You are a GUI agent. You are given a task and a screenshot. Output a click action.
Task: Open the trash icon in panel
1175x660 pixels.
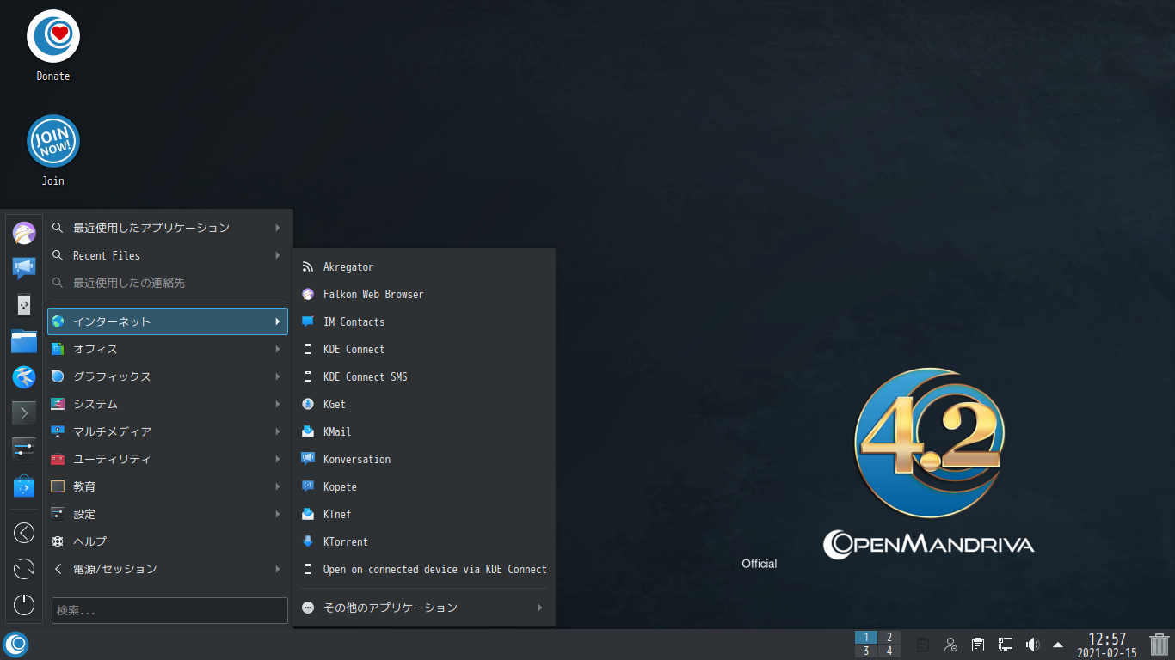coord(1160,645)
